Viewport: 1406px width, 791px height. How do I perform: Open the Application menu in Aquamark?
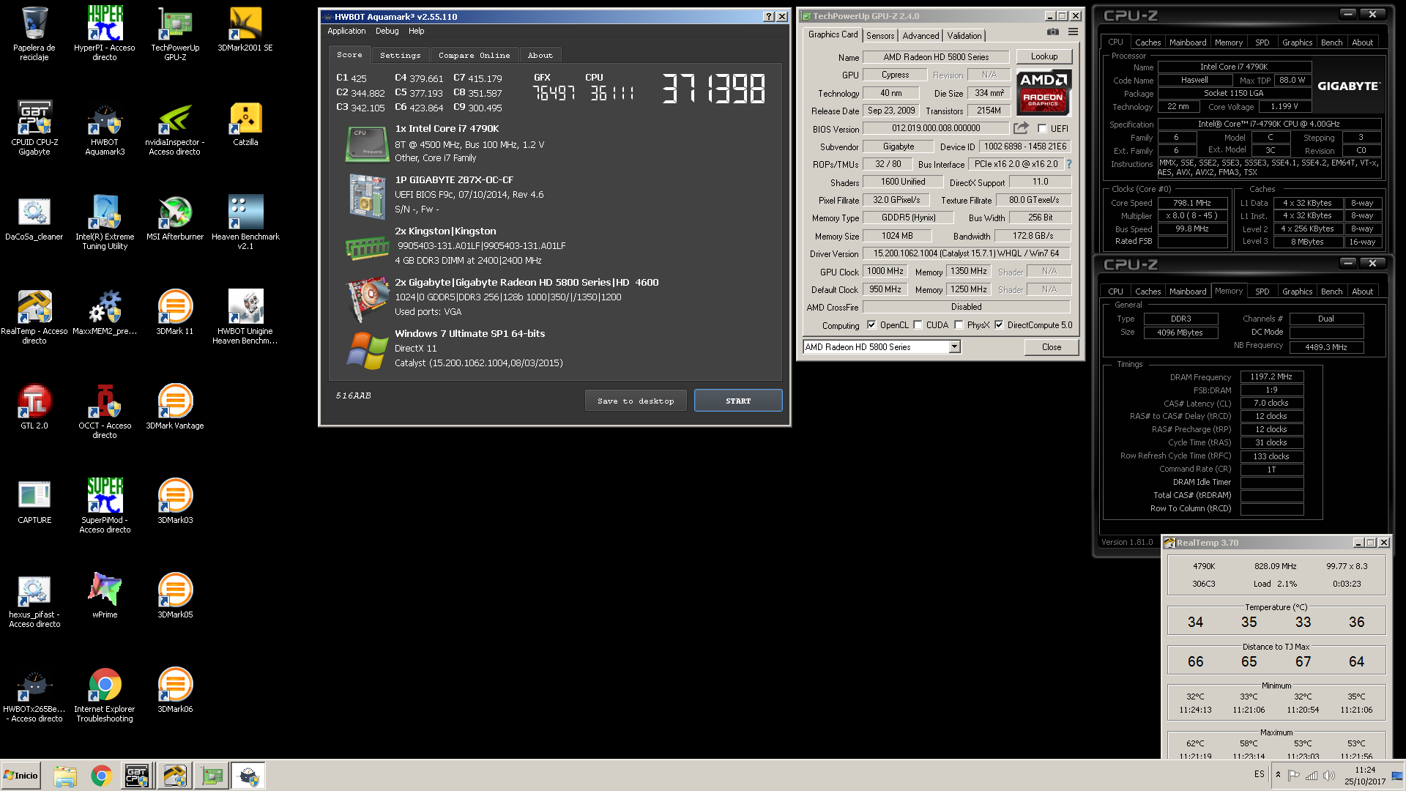(x=346, y=31)
